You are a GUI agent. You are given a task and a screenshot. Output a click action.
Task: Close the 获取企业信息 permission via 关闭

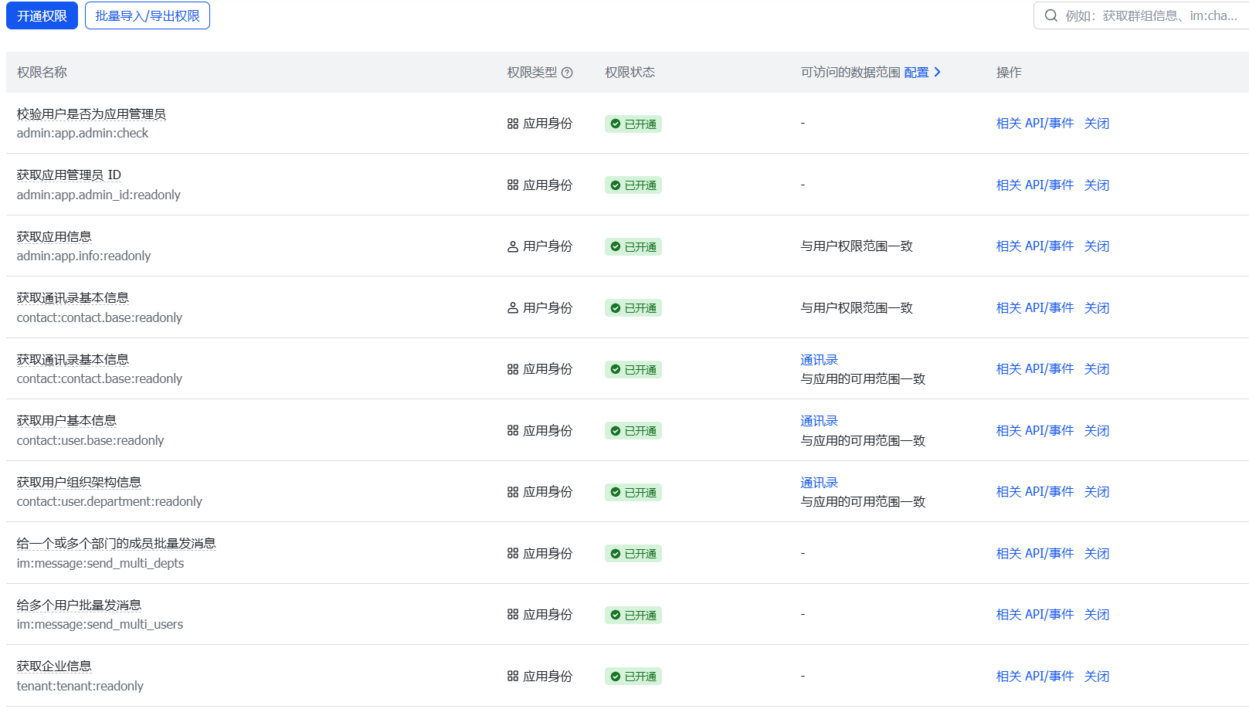click(1096, 677)
